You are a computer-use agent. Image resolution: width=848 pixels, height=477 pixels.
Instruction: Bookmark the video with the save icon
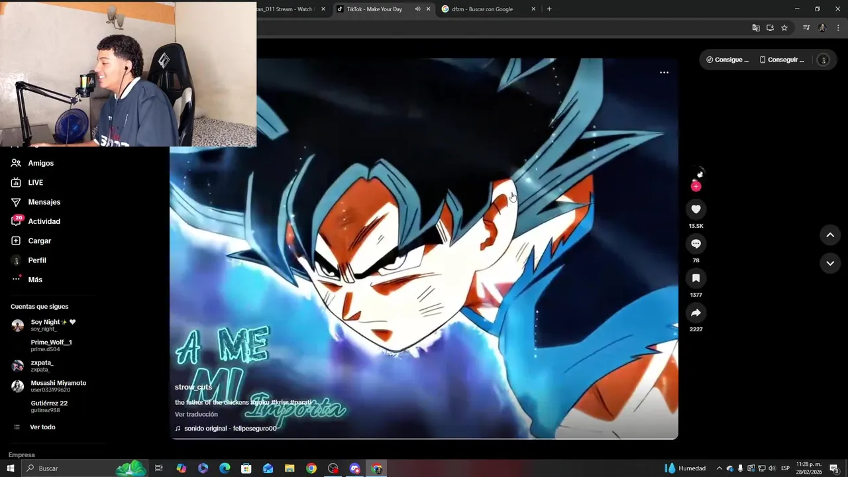pyautogui.click(x=696, y=278)
